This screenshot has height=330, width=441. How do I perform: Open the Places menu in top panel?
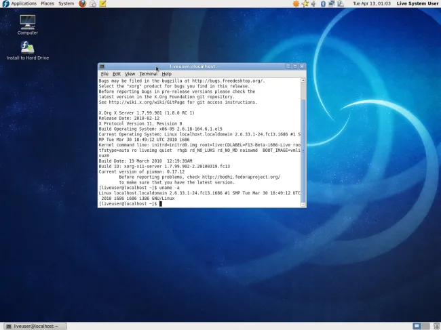[x=47, y=3]
